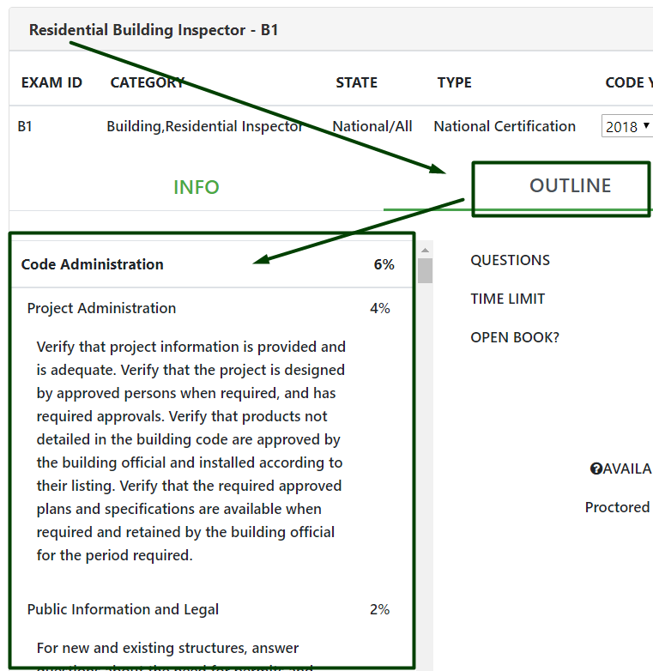Click the STATE column header
This screenshot has height=671, width=653.
(x=356, y=82)
